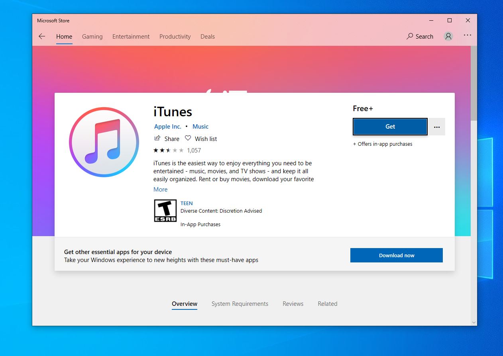
Task: Click the iTunes app logo
Action: pos(104,142)
